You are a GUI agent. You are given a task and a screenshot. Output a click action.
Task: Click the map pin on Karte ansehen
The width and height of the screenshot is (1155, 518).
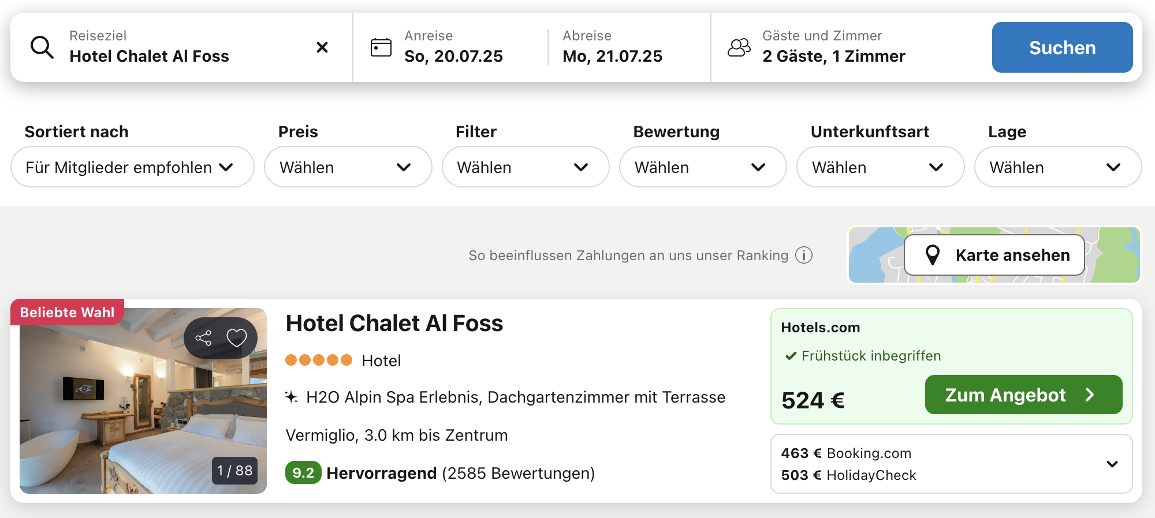[933, 255]
